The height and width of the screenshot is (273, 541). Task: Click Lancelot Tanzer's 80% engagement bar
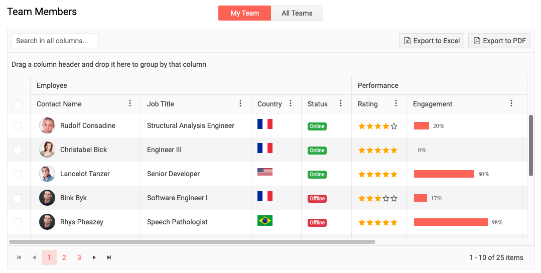point(444,174)
